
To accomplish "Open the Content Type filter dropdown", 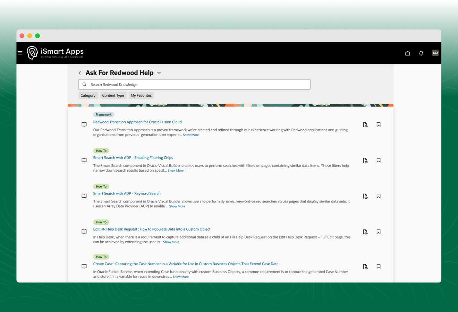I will coord(113,95).
